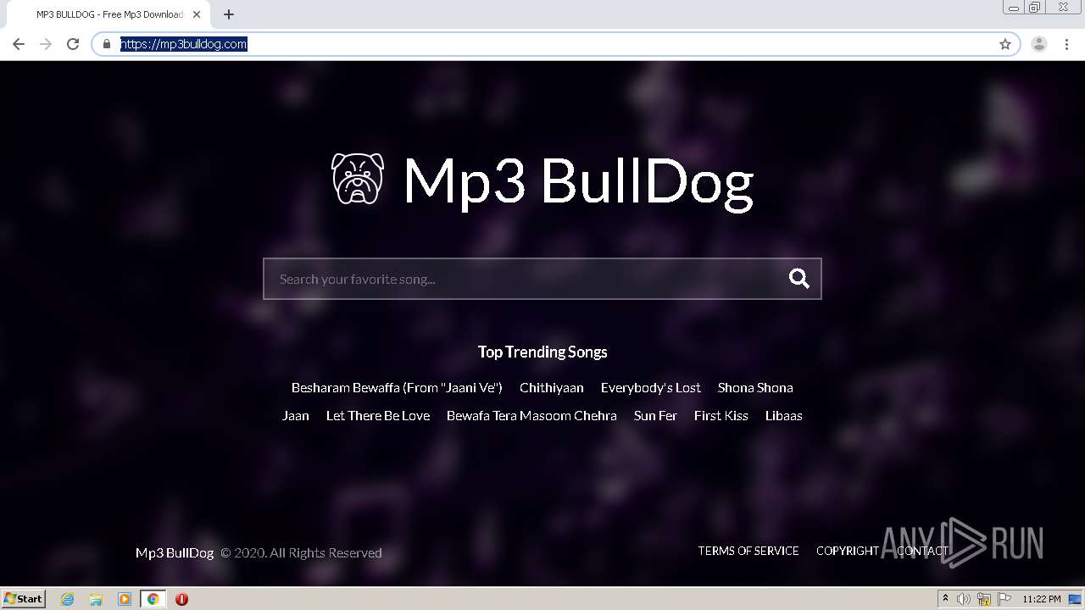Click the browser forward arrow
1085x610 pixels.
pyautogui.click(x=46, y=44)
